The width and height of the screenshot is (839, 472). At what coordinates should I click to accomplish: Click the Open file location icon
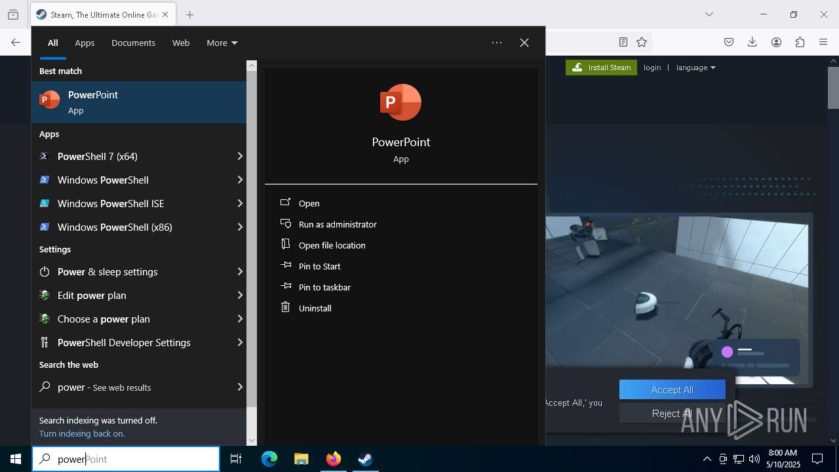click(286, 245)
